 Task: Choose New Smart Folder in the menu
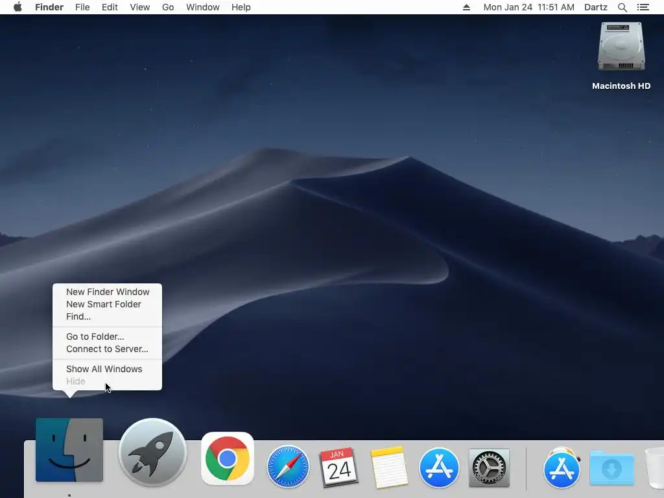pyautogui.click(x=107, y=304)
